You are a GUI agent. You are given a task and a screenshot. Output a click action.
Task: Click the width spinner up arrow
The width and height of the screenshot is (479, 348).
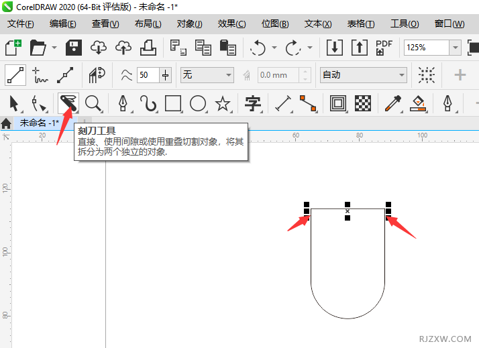(305, 72)
